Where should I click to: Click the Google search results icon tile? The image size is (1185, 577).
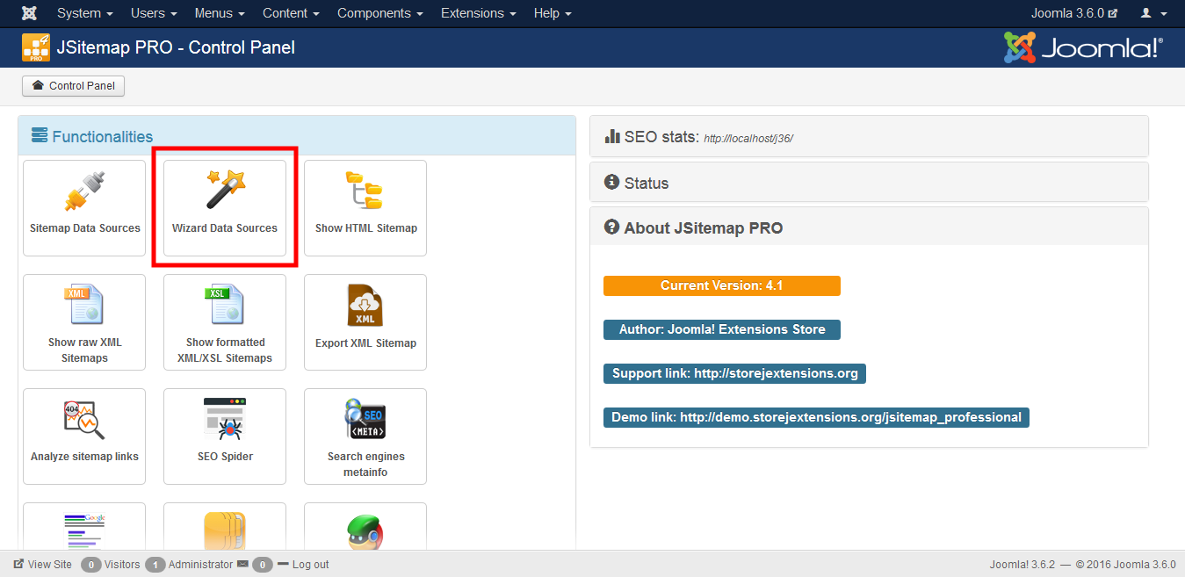tap(84, 527)
